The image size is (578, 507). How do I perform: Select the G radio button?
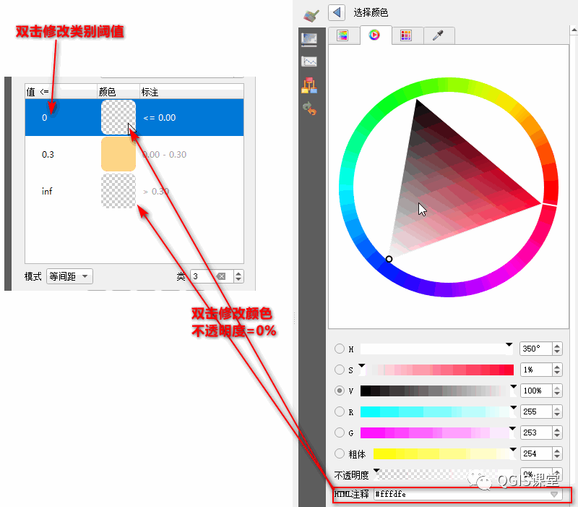[x=339, y=433]
